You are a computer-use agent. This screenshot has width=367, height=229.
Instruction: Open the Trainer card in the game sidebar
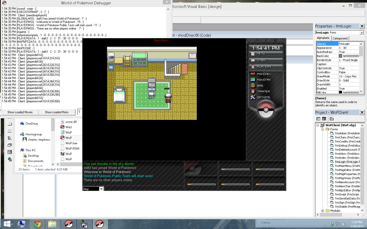pos(260,91)
